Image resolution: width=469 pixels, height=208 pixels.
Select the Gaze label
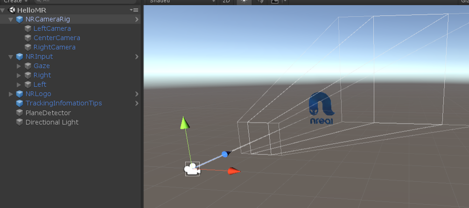(x=42, y=66)
